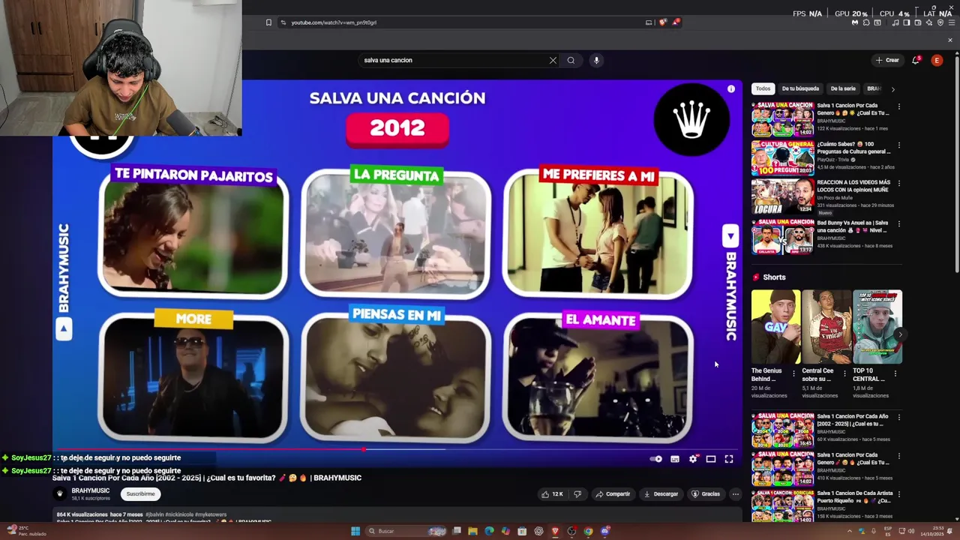Viewport: 960px width, 540px height.
Task: Like the video with 12 K likes
Action: pyautogui.click(x=552, y=494)
